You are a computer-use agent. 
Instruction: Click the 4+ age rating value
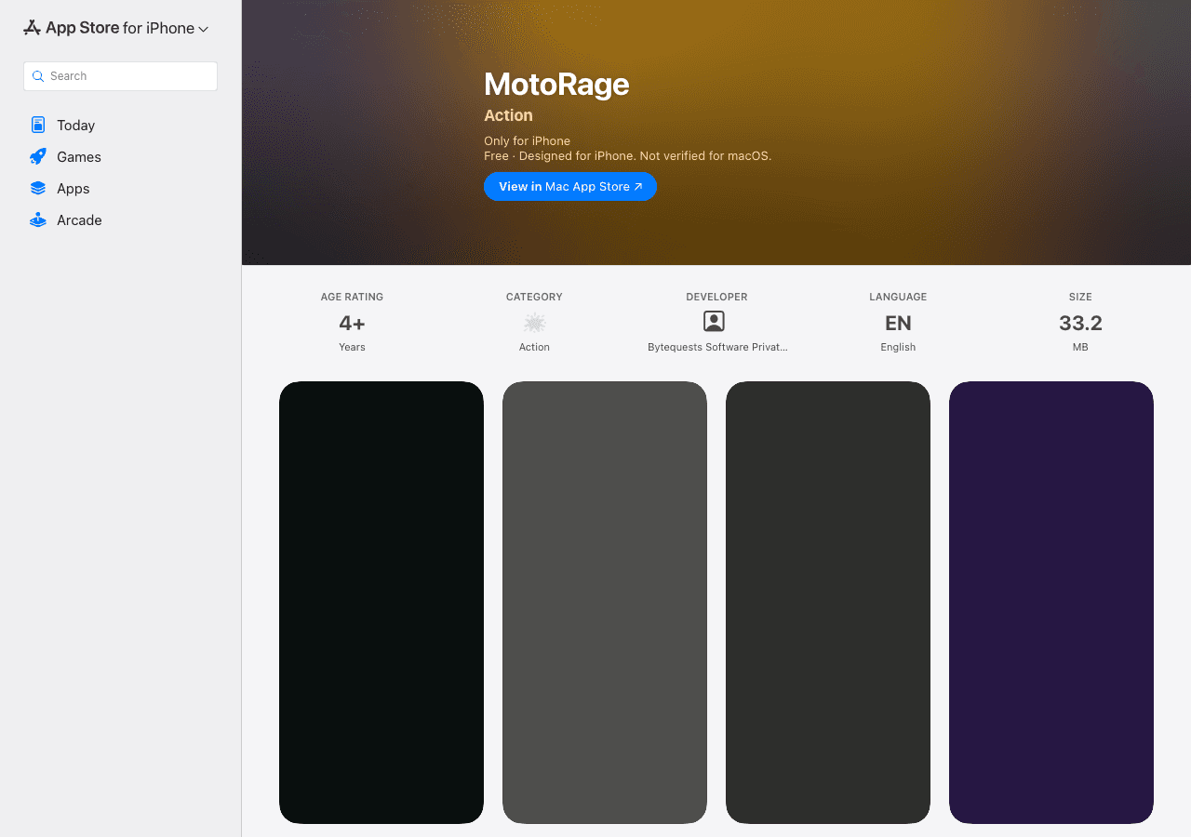click(352, 323)
